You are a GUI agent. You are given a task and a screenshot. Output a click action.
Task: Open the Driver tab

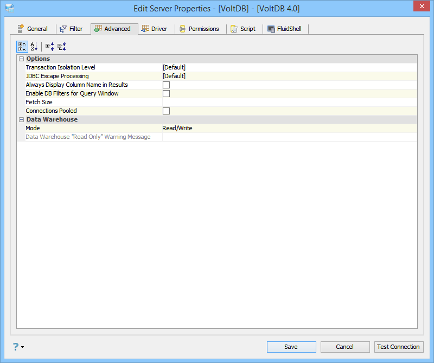(x=154, y=29)
